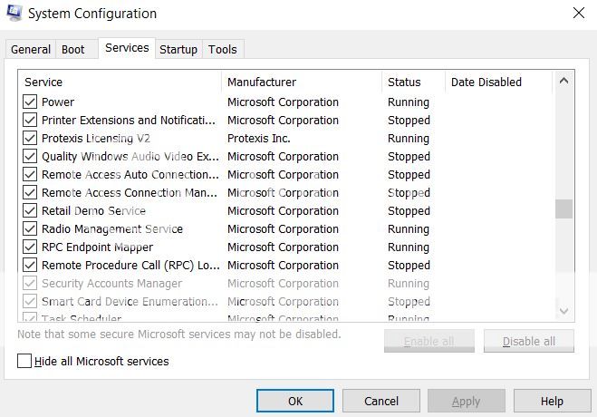Click the System Configuration title bar icon
The image size is (597, 417).
coord(14,13)
